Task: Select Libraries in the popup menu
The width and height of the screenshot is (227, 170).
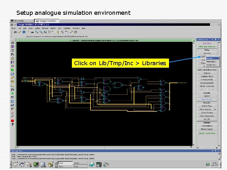Action: (x=212, y=58)
